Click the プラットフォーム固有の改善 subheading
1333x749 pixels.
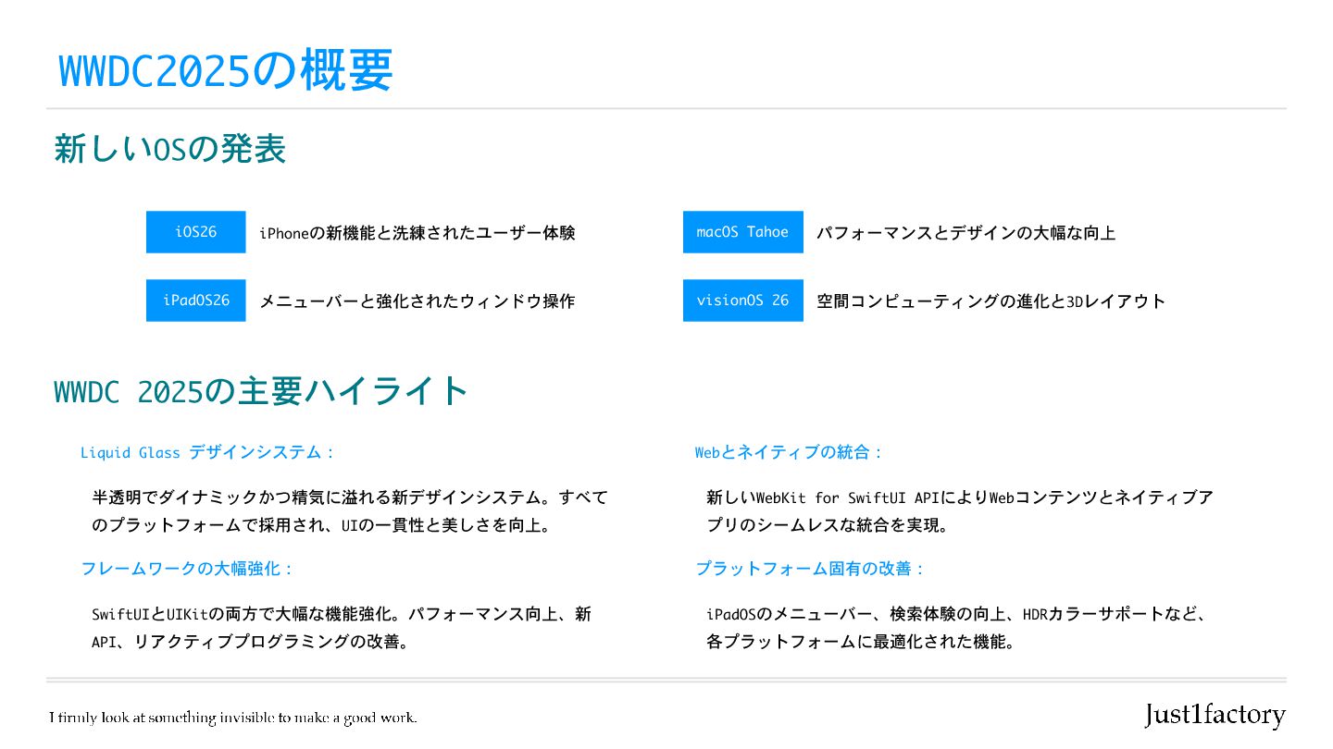coord(811,569)
